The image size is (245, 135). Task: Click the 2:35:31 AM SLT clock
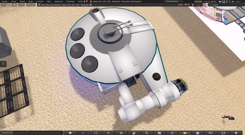[x=210, y=2]
